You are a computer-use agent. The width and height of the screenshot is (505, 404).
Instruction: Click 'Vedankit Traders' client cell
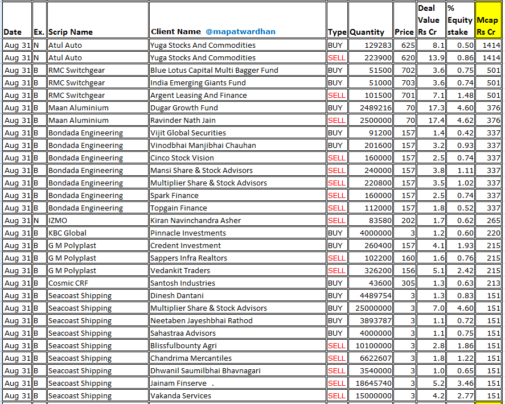pos(237,271)
